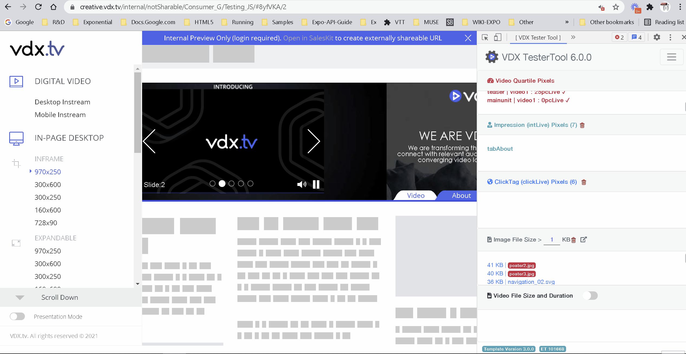The width and height of the screenshot is (686, 354).
Task: Select fourth slide indicator dot
Action: click(241, 184)
